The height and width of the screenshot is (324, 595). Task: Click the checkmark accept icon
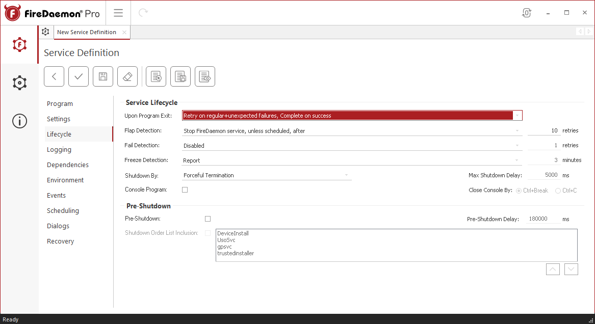78,76
